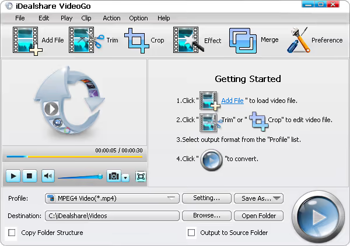
Task: Expand the Profile format dropdown
Action: click(x=171, y=198)
